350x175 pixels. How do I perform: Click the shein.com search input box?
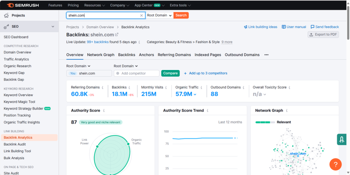(x=106, y=16)
